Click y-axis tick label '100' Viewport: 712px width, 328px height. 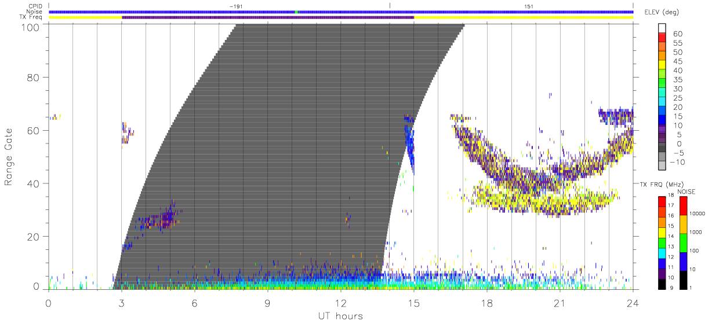(30, 27)
